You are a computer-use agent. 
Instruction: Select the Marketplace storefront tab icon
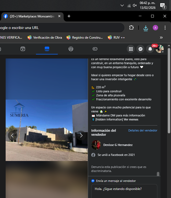(x=47, y=49)
